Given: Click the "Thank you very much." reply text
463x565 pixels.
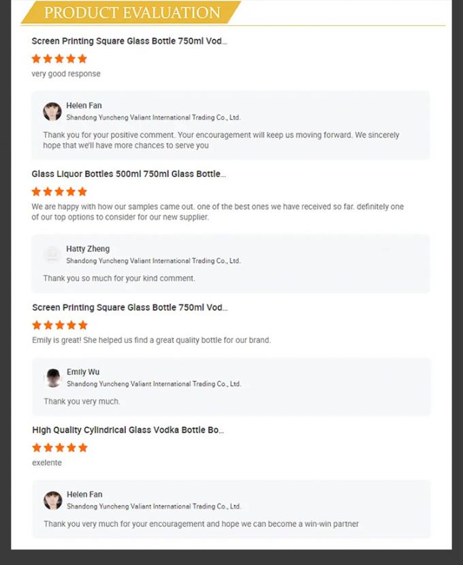Looking at the screenshot, I should (82, 402).
